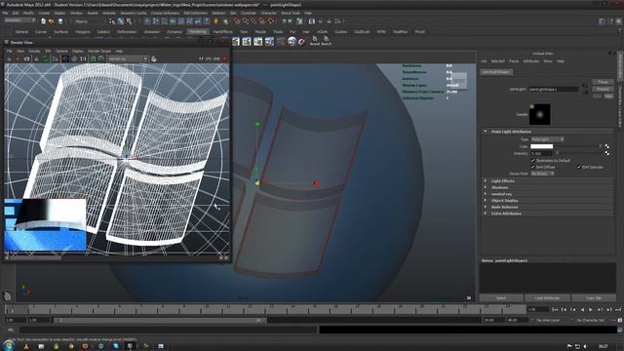The image size is (624, 351).
Task: Click the Save Scene icon on status line
Action: (x=60, y=21)
